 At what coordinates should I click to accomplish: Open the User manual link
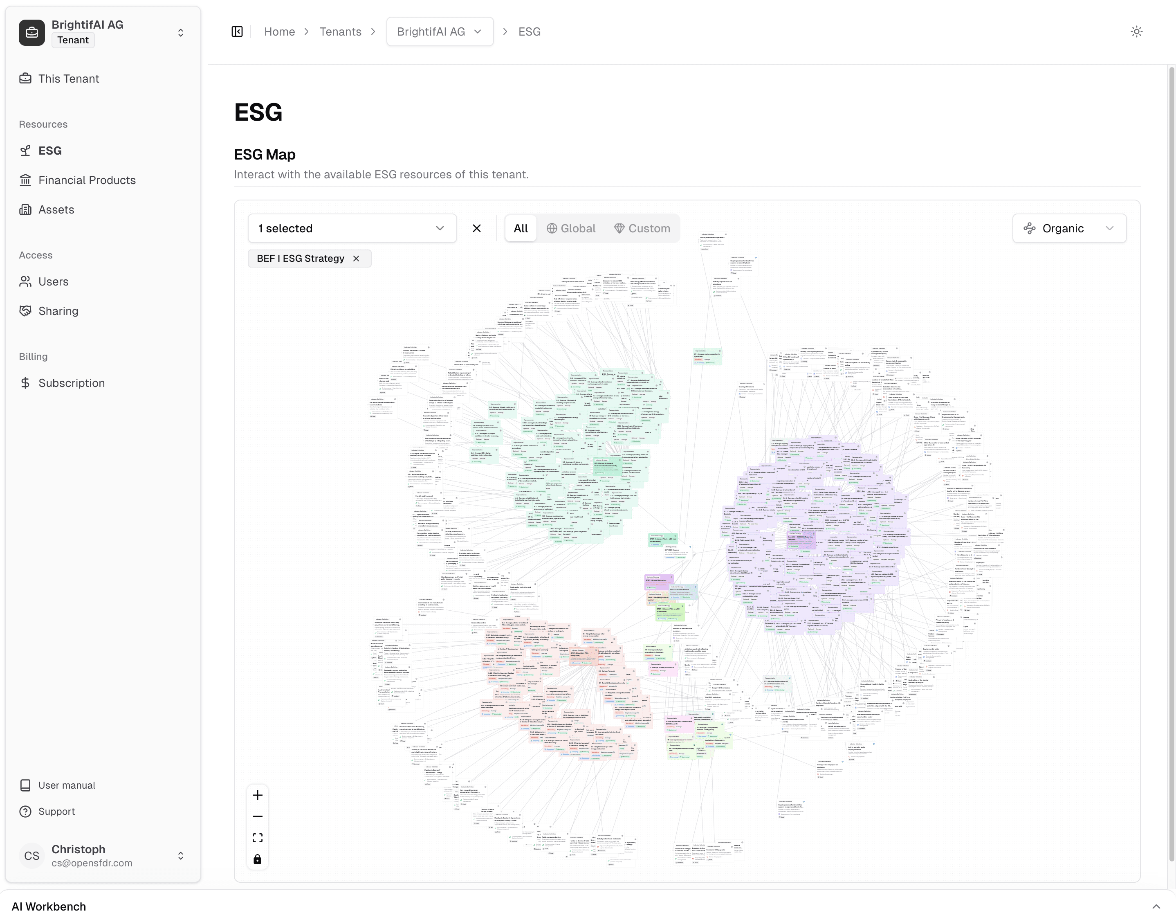pyautogui.click(x=66, y=785)
